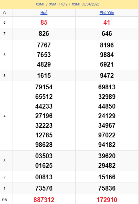Click Phú Yên special prize 172910
This screenshot has height=204, width=139.
(x=107, y=200)
